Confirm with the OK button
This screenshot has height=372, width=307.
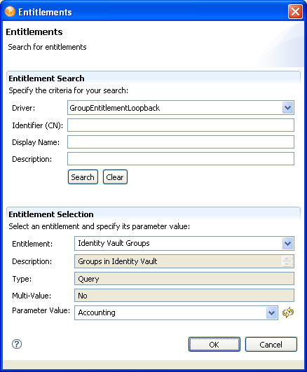coord(214,344)
